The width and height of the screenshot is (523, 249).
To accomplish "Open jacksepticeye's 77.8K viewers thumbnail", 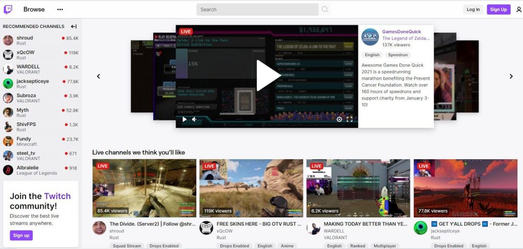I will pyautogui.click(x=466, y=188).
